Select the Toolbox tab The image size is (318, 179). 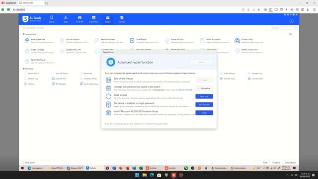click(108, 19)
